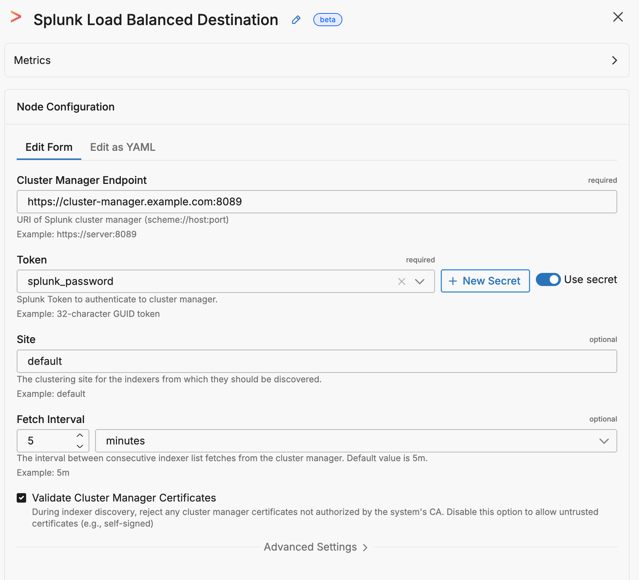Click the Node Configuration header

66,107
